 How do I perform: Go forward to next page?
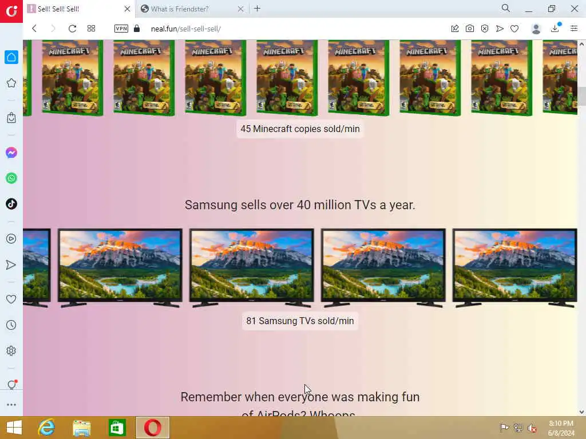point(53,29)
